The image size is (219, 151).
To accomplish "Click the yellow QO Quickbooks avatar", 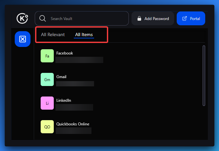I will (x=47, y=127).
